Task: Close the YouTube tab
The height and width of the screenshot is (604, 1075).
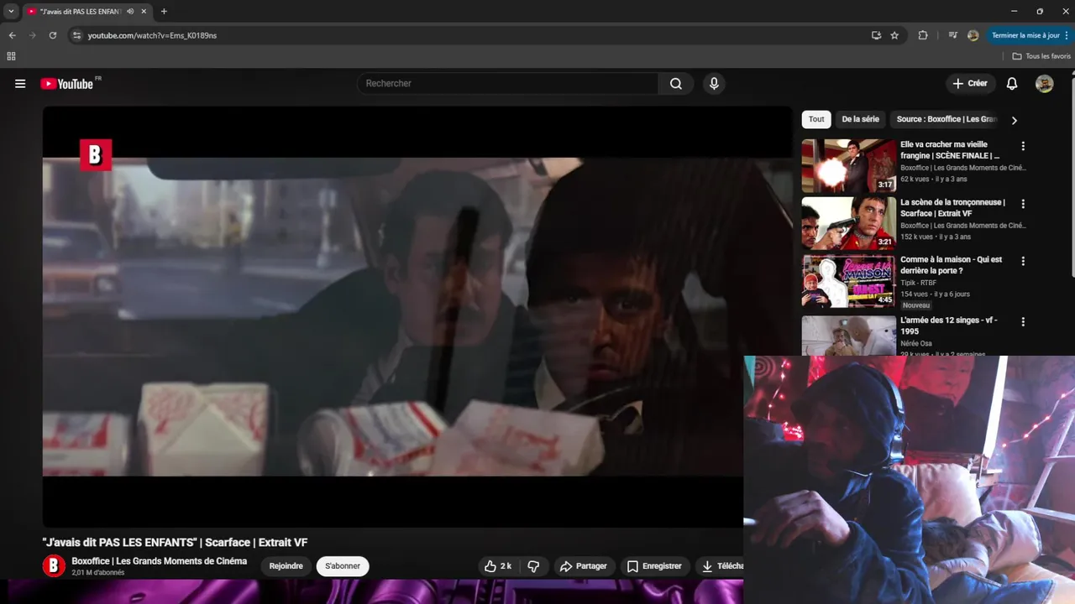Action: click(x=144, y=12)
